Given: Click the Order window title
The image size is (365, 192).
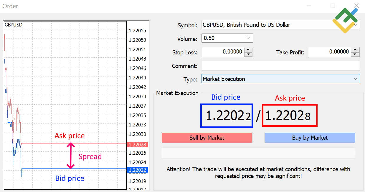Looking at the screenshot, I should click(10, 6).
